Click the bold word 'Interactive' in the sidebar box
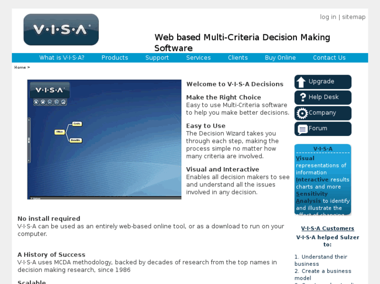Screen dimensions: 380x284 coord(312,180)
